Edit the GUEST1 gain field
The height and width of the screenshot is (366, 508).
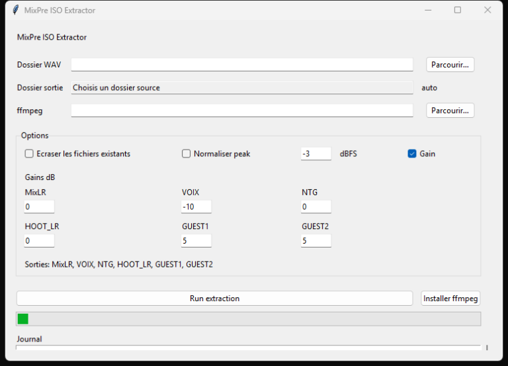(x=196, y=241)
